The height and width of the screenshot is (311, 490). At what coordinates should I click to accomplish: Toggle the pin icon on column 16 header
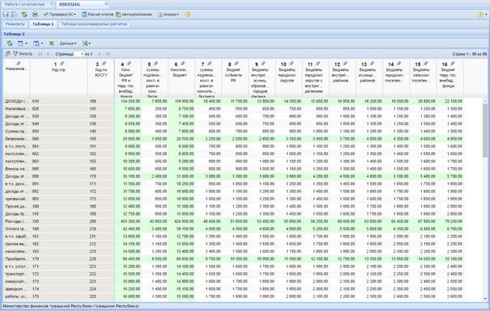[452, 64]
